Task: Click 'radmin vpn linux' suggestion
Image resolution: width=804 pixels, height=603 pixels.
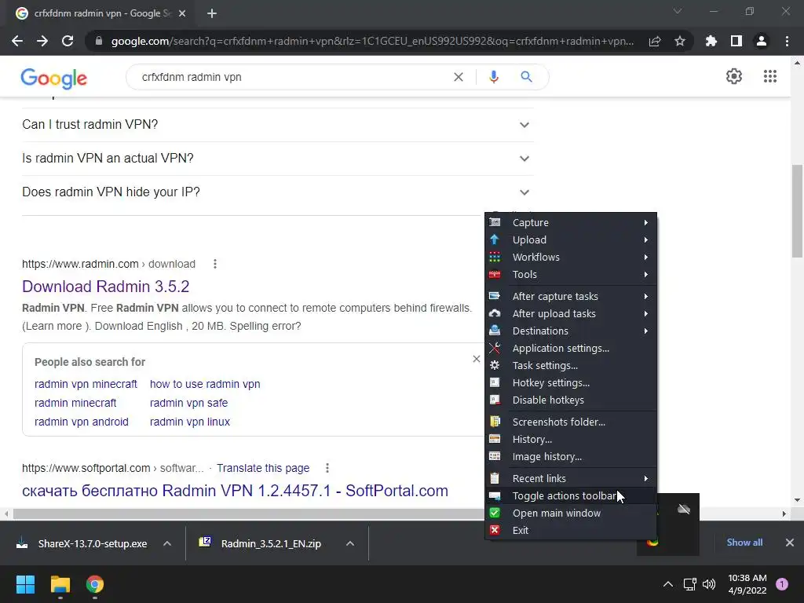Action: pyautogui.click(x=190, y=422)
